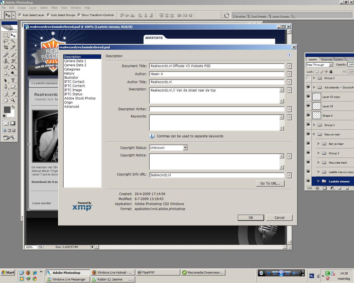
Task: Click the OK button
Action: [251, 218]
